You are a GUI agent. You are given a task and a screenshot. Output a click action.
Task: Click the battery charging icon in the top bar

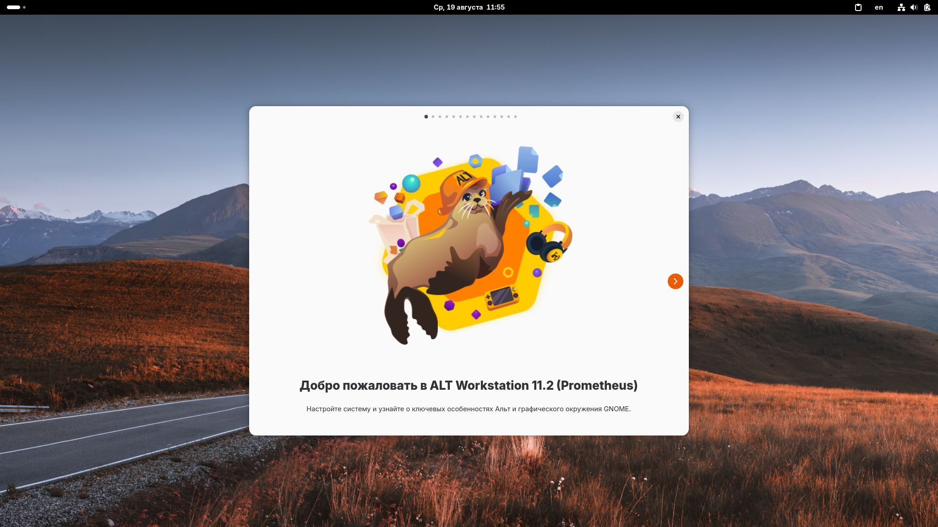(927, 7)
